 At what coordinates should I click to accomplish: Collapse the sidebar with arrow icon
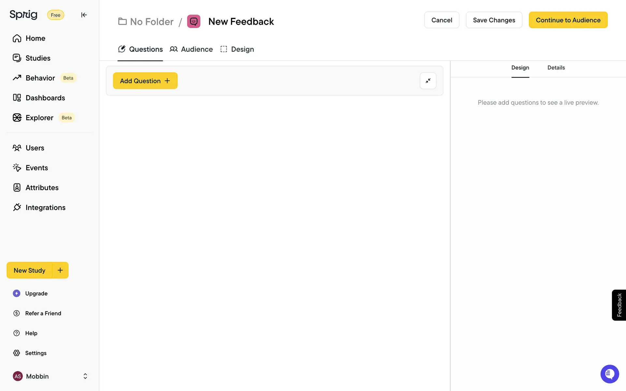84,15
